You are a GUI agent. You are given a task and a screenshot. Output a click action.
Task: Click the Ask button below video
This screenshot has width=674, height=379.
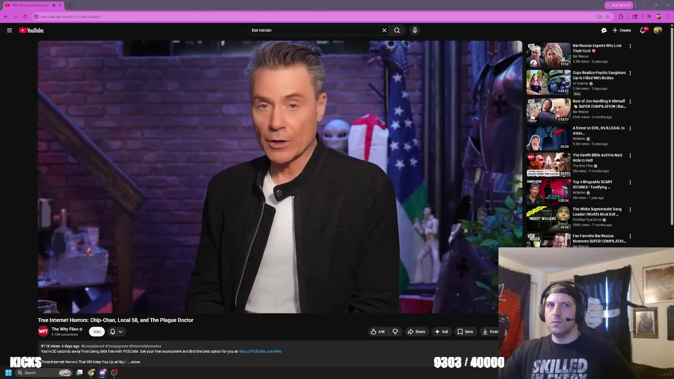[x=441, y=332]
